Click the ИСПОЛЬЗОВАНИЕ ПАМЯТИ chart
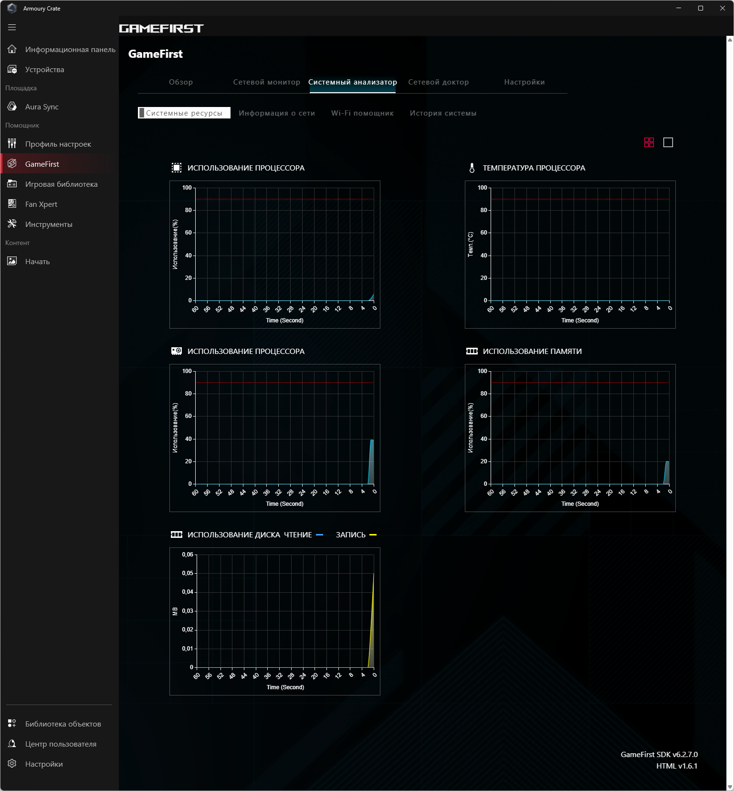Viewport: 734px width, 791px height. pos(570,438)
